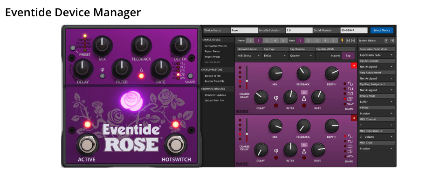This screenshot has width=433, height=175.
Task: Click the download arrow icon next to System Global
Action: tap(386, 40)
